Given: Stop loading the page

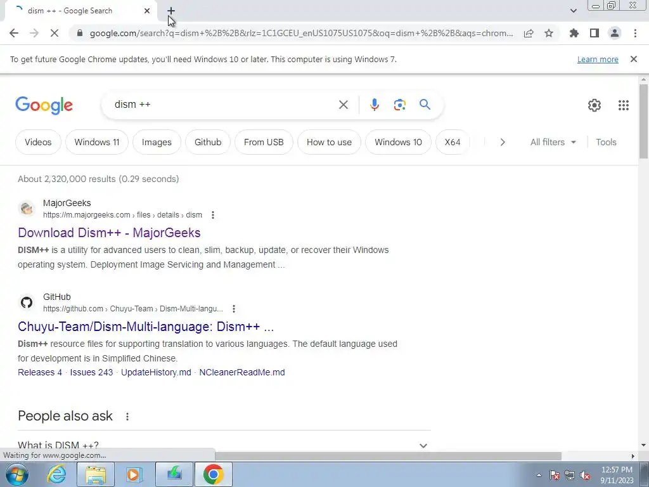Looking at the screenshot, I should (55, 33).
